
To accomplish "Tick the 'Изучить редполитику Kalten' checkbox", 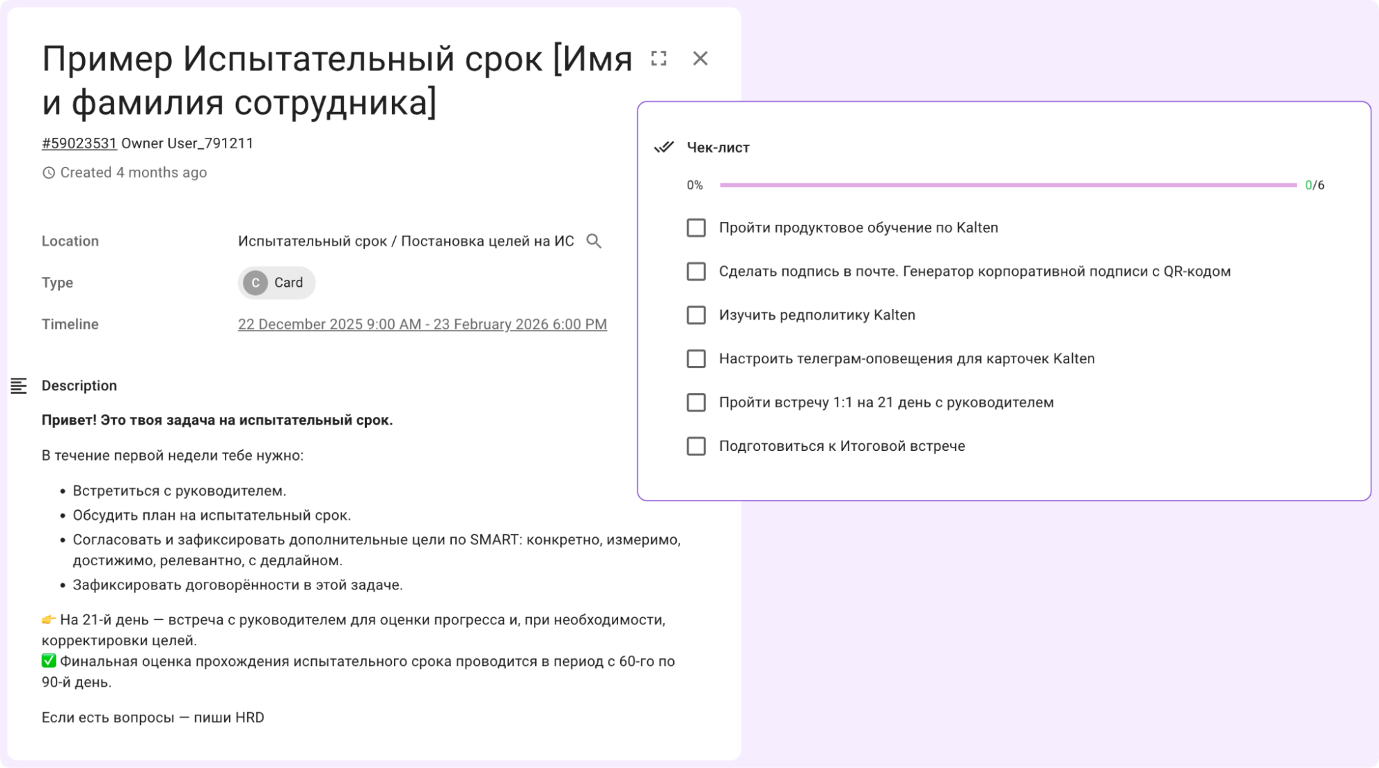I will [x=695, y=315].
